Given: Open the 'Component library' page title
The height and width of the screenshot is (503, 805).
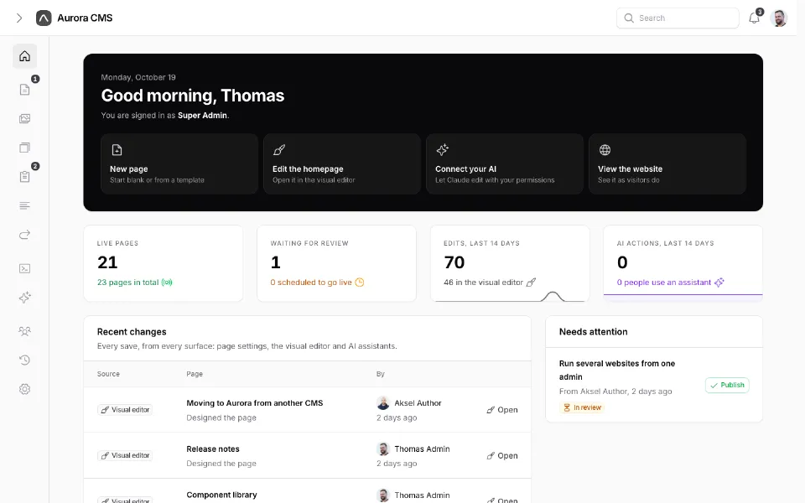Looking at the screenshot, I should click(x=221, y=495).
